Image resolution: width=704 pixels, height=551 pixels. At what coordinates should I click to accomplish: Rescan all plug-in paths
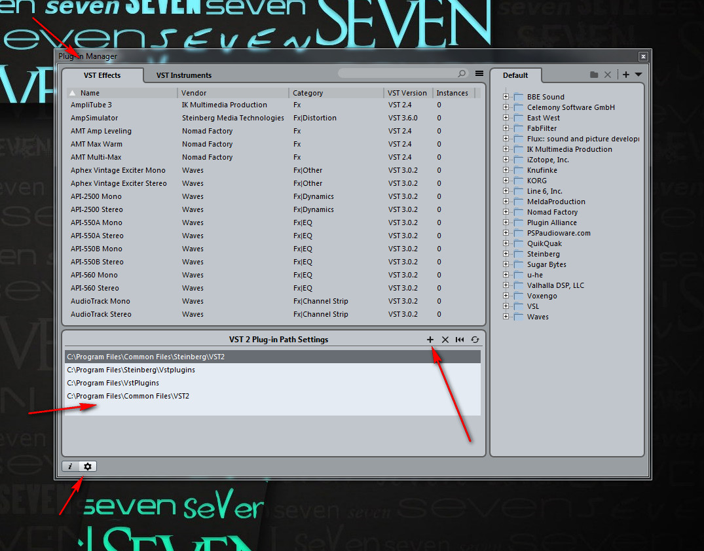475,340
